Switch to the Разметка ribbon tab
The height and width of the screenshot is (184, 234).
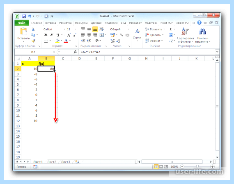click(65, 23)
